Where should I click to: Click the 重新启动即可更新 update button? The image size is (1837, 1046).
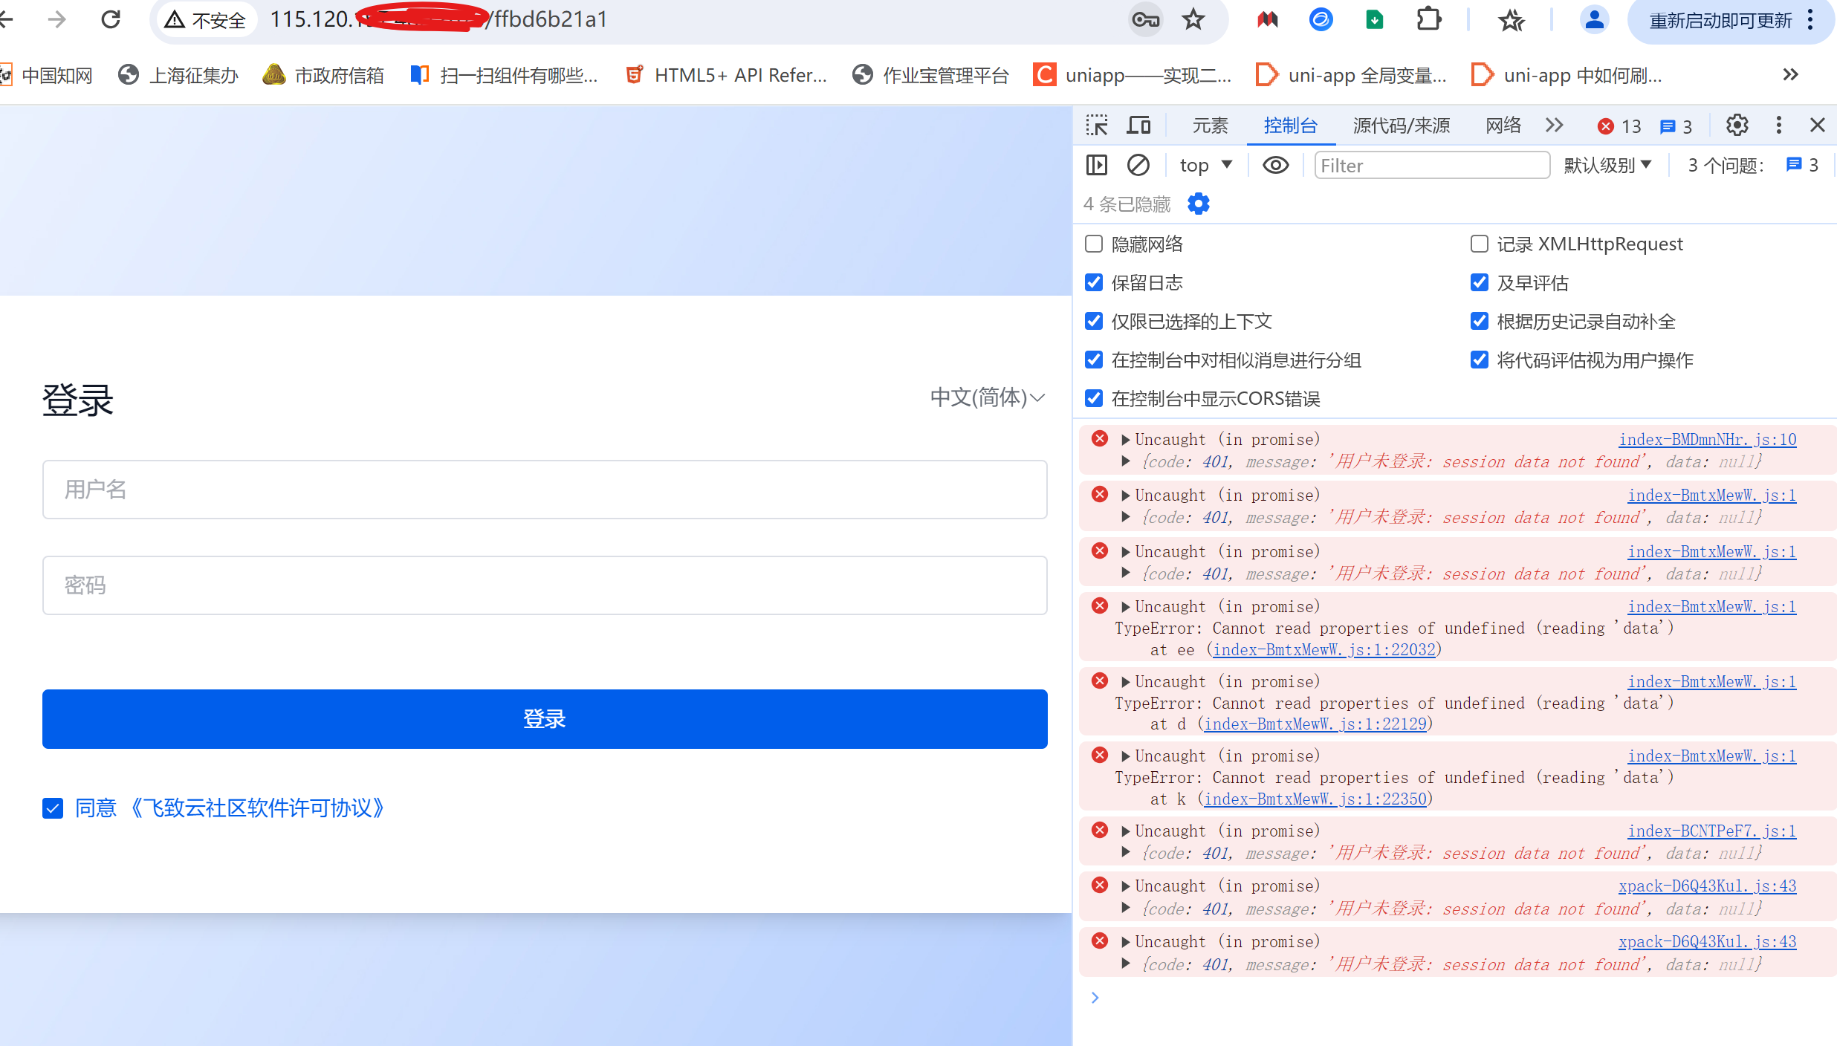pyautogui.click(x=1720, y=20)
